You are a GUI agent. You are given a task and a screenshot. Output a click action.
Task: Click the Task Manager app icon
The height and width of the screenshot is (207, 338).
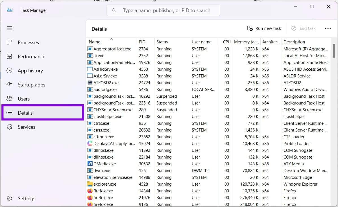10,10
